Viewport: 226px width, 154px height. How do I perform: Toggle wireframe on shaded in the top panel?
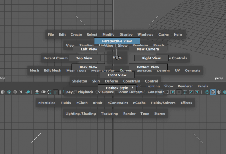click(9, 92)
